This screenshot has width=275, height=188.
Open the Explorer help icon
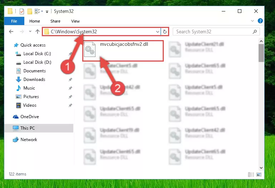point(260,21)
